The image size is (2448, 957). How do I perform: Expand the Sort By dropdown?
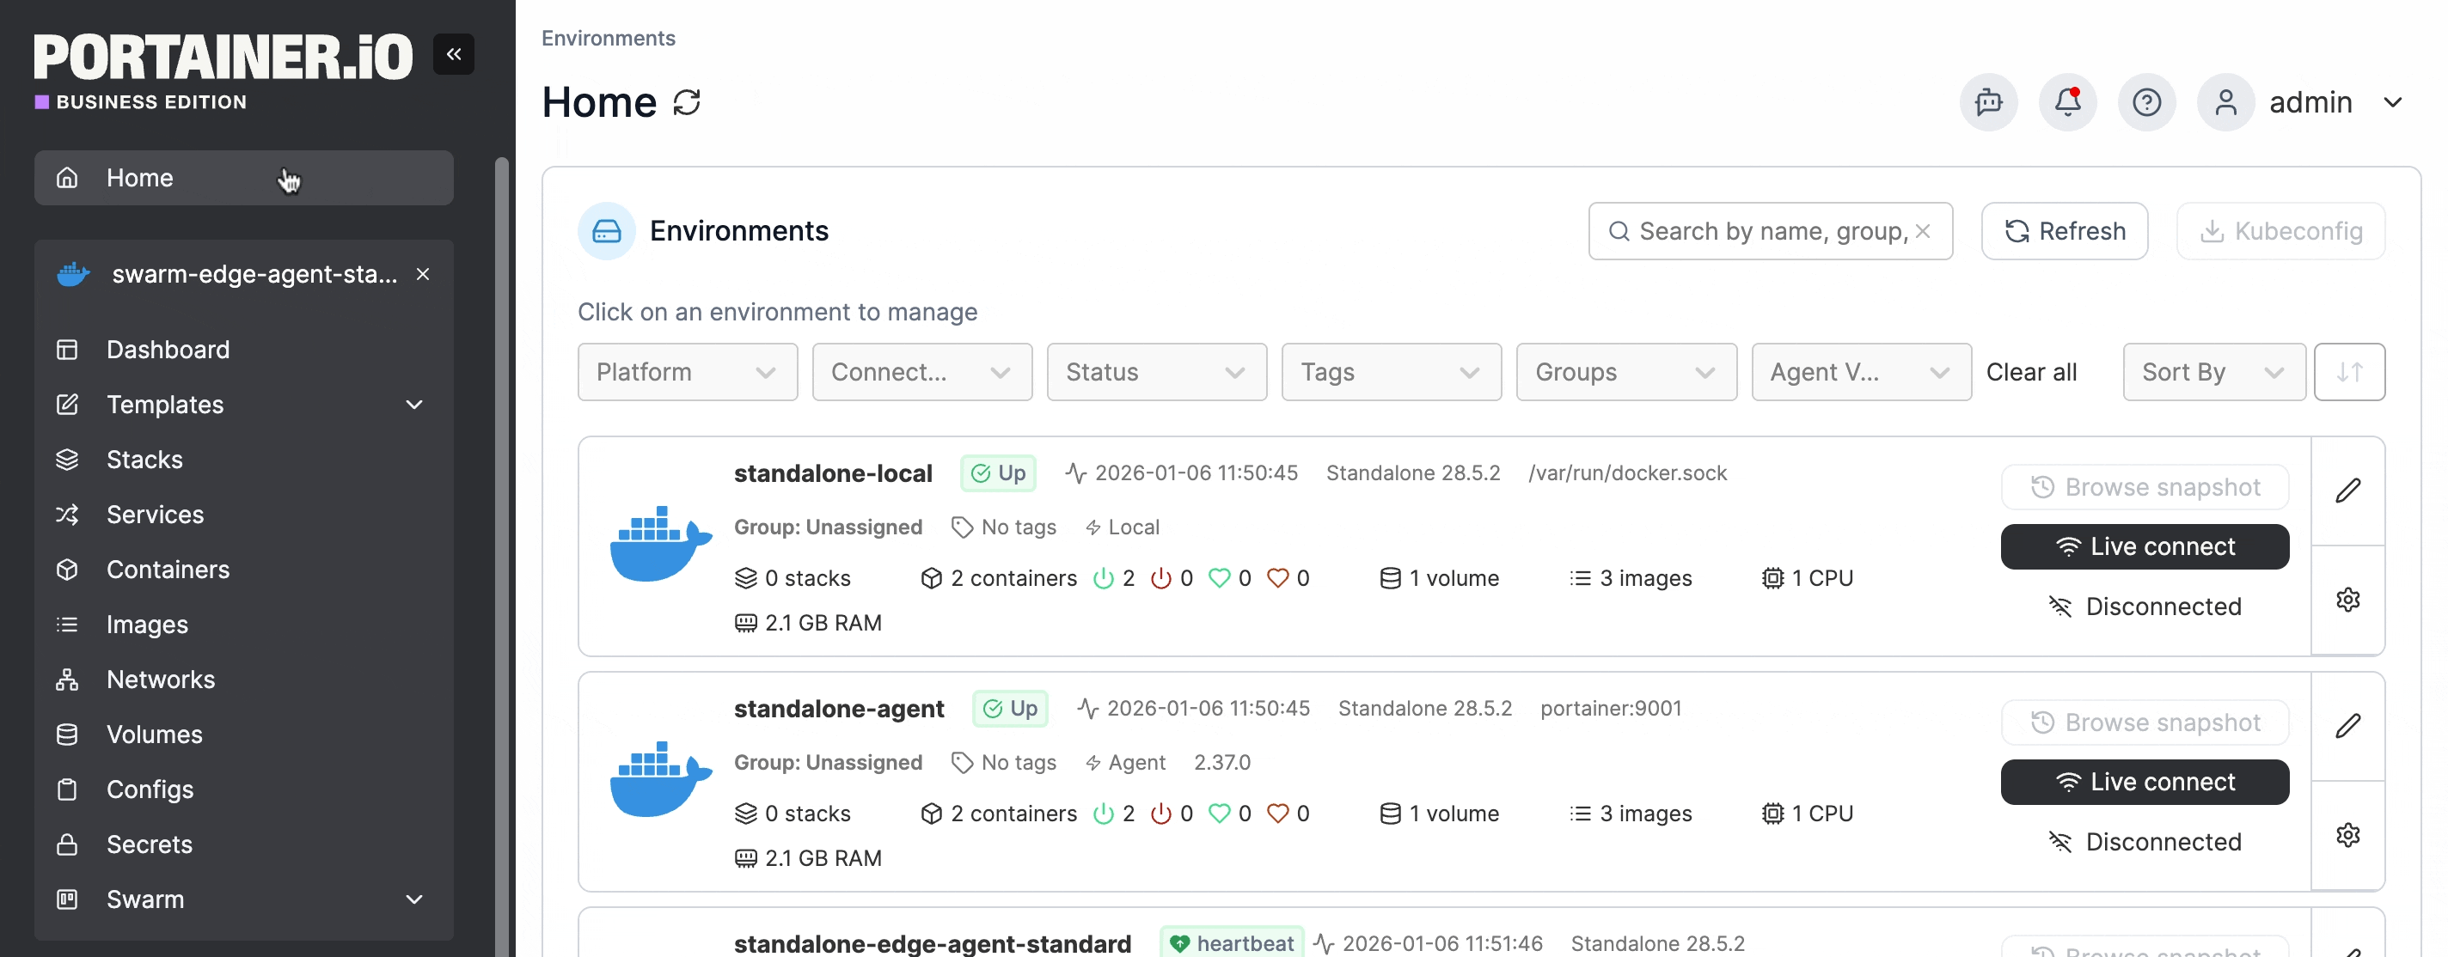coord(2212,372)
